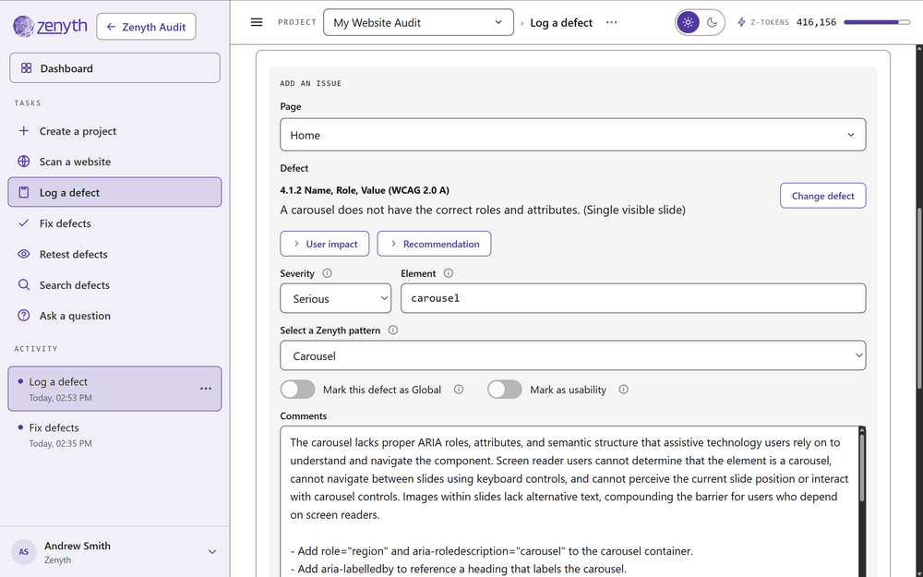Screen dimensions: 923x577
Task: Click the plus icon beside Create a project
Action: click(24, 131)
